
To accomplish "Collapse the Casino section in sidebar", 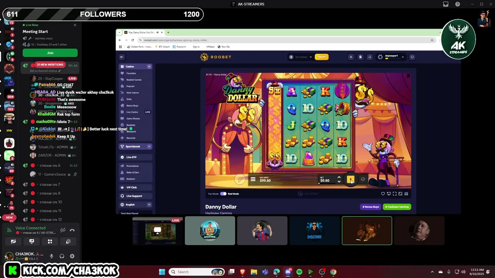I will 149,66.
